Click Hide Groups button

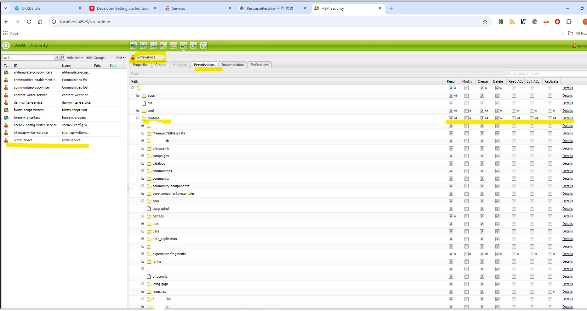pos(95,58)
